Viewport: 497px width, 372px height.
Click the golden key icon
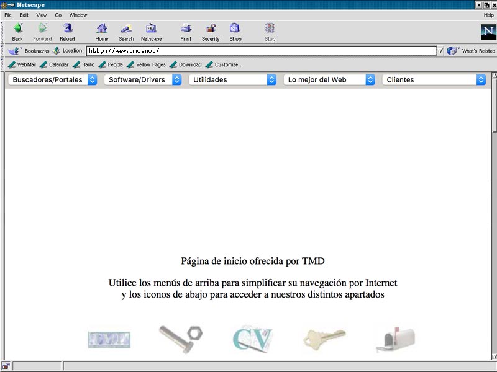click(324, 339)
